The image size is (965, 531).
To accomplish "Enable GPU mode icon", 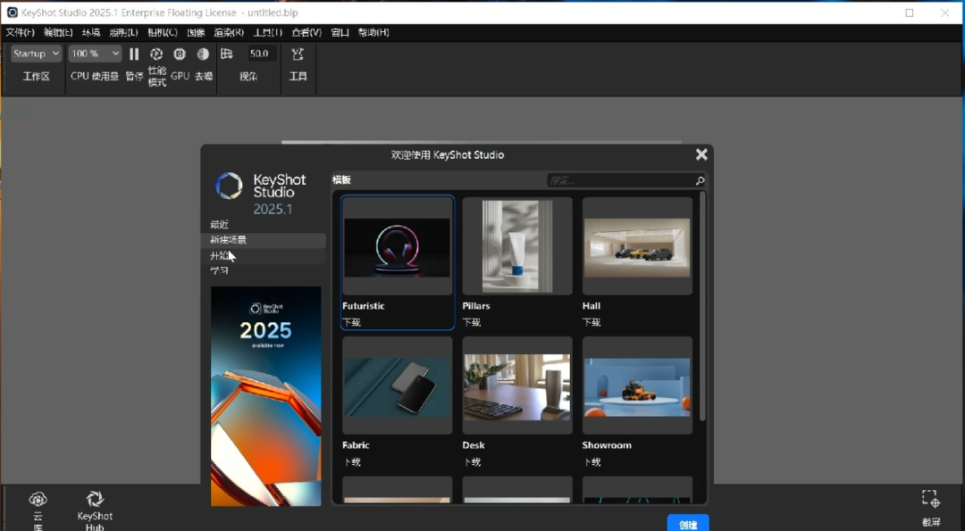I will pos(180,54).
